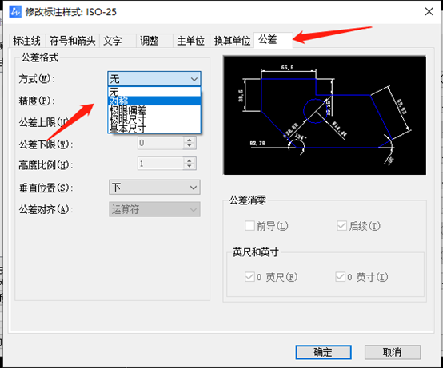
Task: Open the 换算单位 tab
Action: pos(232,41)
